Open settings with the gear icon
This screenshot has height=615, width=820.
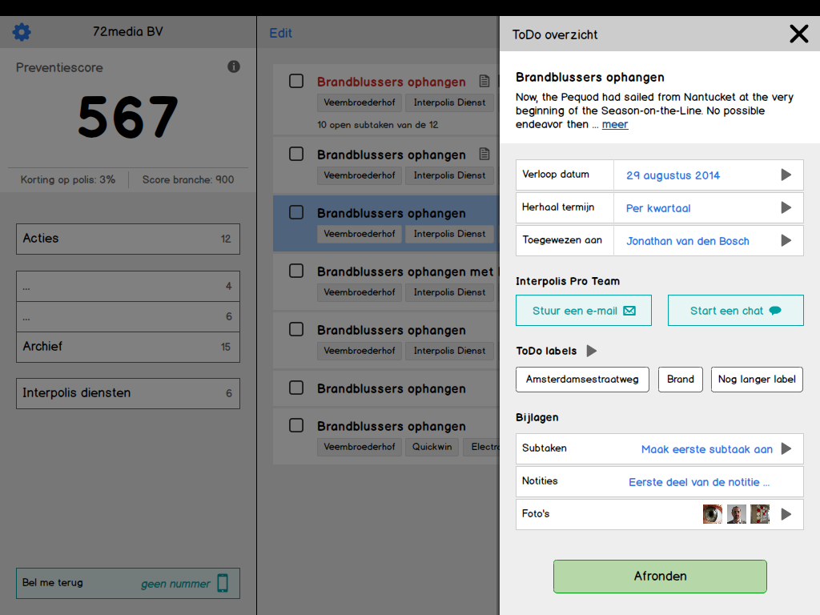click(x=22, y=32)
